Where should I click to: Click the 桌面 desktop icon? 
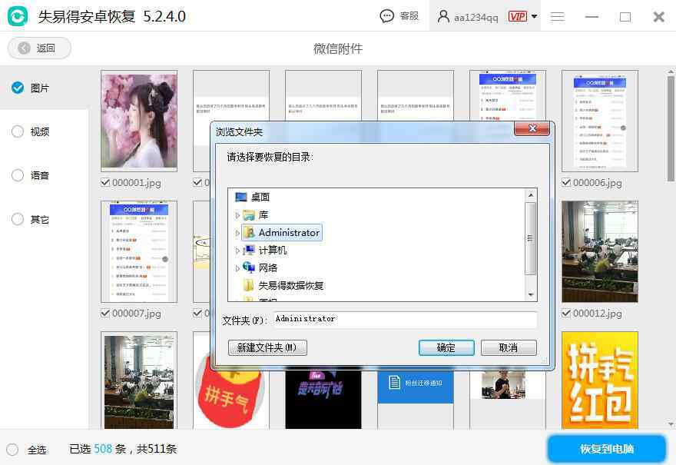click(241, 197)
